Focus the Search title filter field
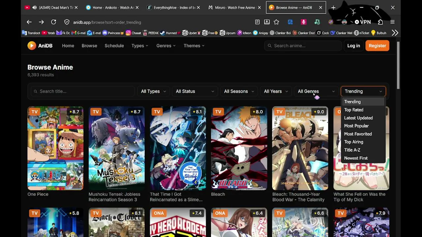Viewport: 422px width, 237px height. tap(83, 91)
